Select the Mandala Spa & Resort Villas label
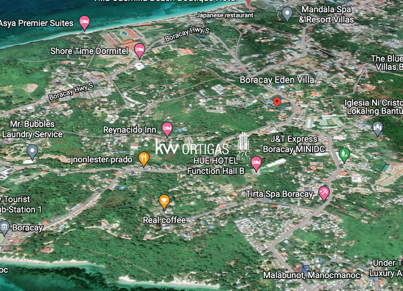This screenshot has height=291, width=403. pyautogui.click(x=326, y=14)
